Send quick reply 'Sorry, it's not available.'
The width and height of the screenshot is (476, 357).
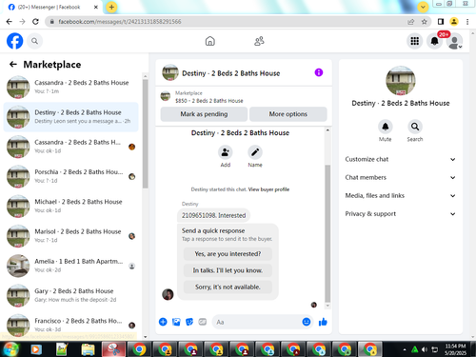[x=228, y=287]
